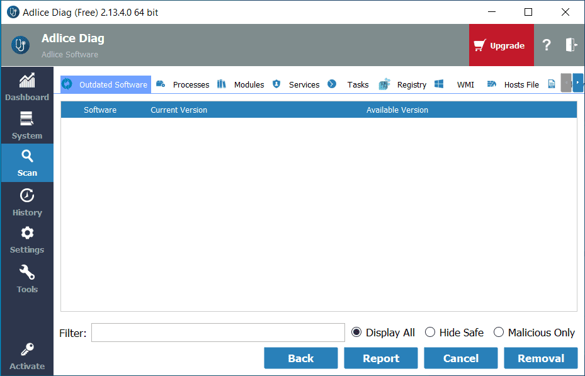This screenshot has width=585, height=376.
Task: Open the System sidebar section
Action: click(27, 125)
